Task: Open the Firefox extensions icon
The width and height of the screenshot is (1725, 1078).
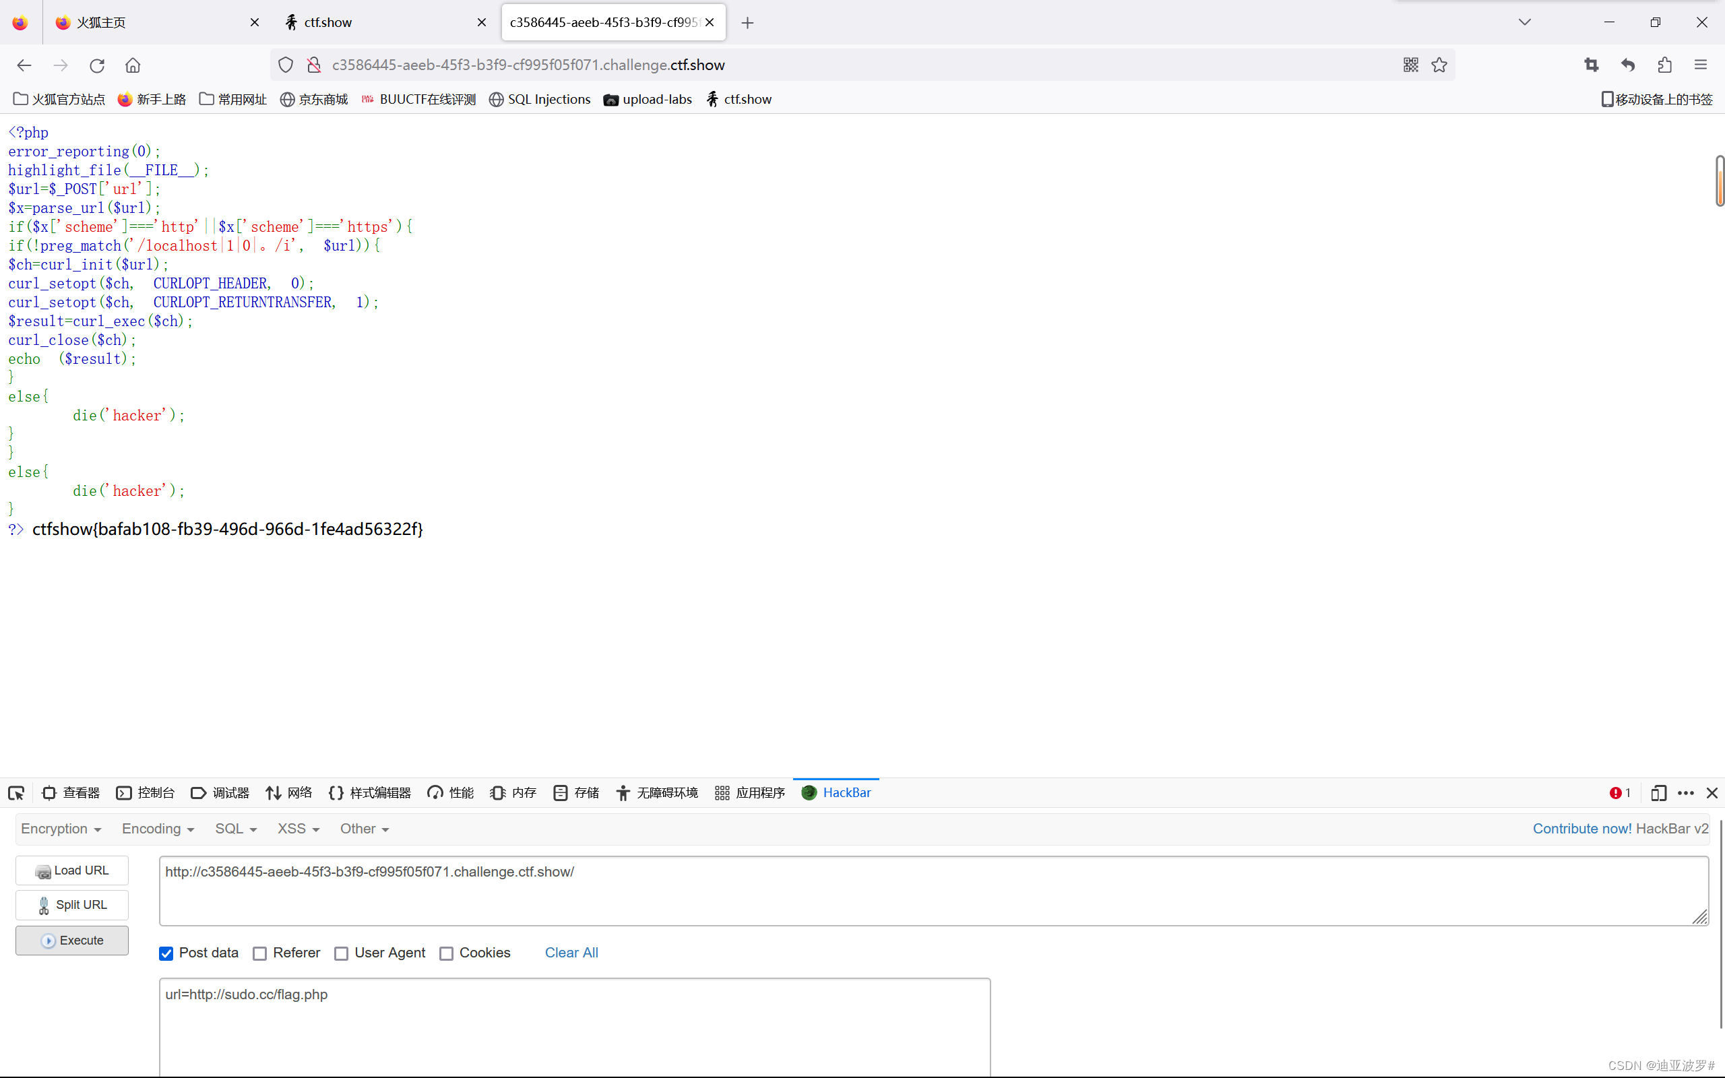Action: point(1665,65)
